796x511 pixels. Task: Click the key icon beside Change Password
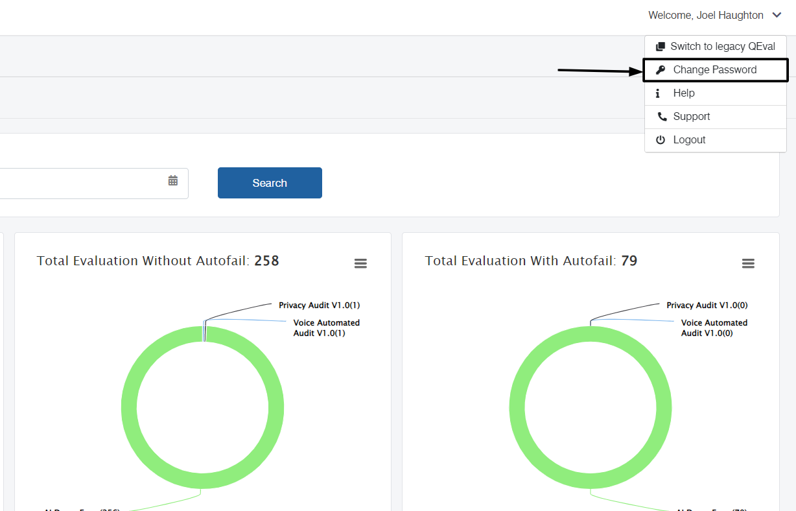click(661, 70)
